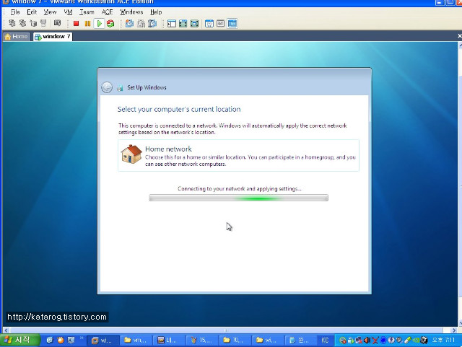This screenshot has width=462, height=347.
Task: Open the ACE menu
Action: (x=108, y=12)
